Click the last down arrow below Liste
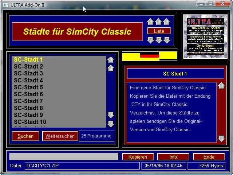The image size is (233, 175). [167, 40]
